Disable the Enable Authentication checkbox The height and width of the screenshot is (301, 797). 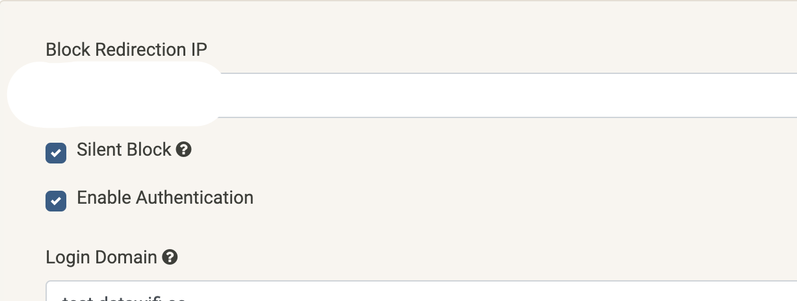[x=56, y=201]
